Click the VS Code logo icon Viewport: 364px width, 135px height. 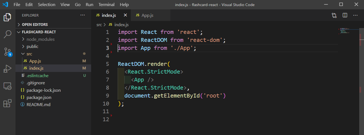[x=5, y=5]
